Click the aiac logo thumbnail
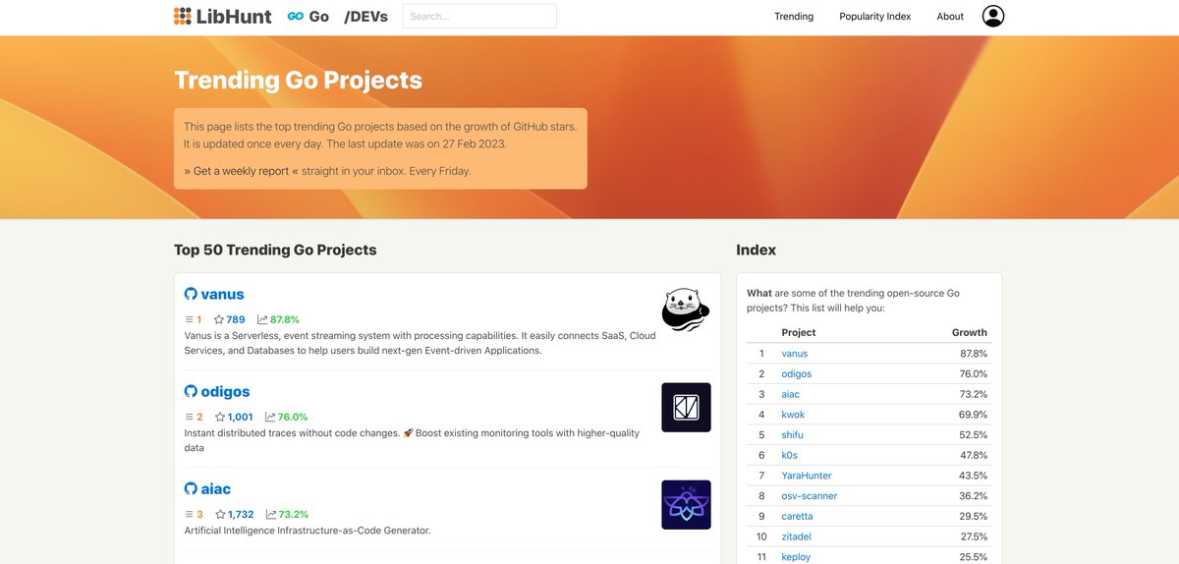Viewport: 1179px width, 564px height. [686, 505]
